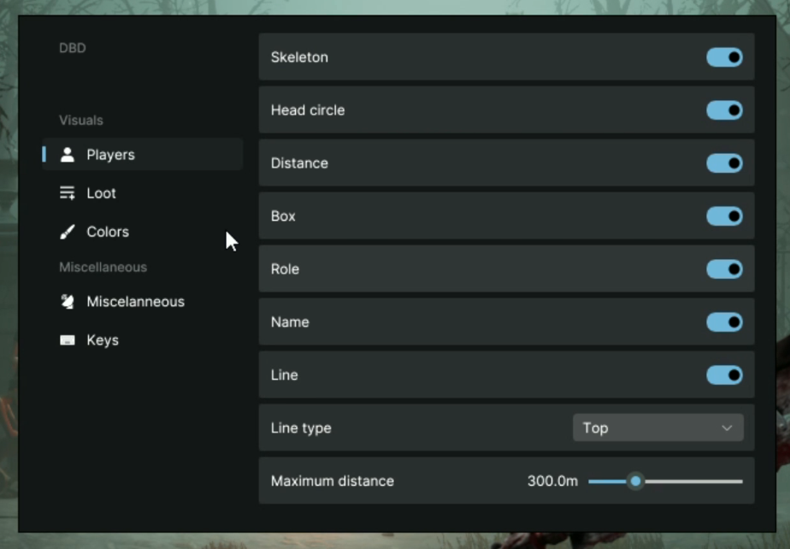Image resolution: width=790 pixels, height=549 pixels.
Task: Toggle the Line switch
Action: 724,375
